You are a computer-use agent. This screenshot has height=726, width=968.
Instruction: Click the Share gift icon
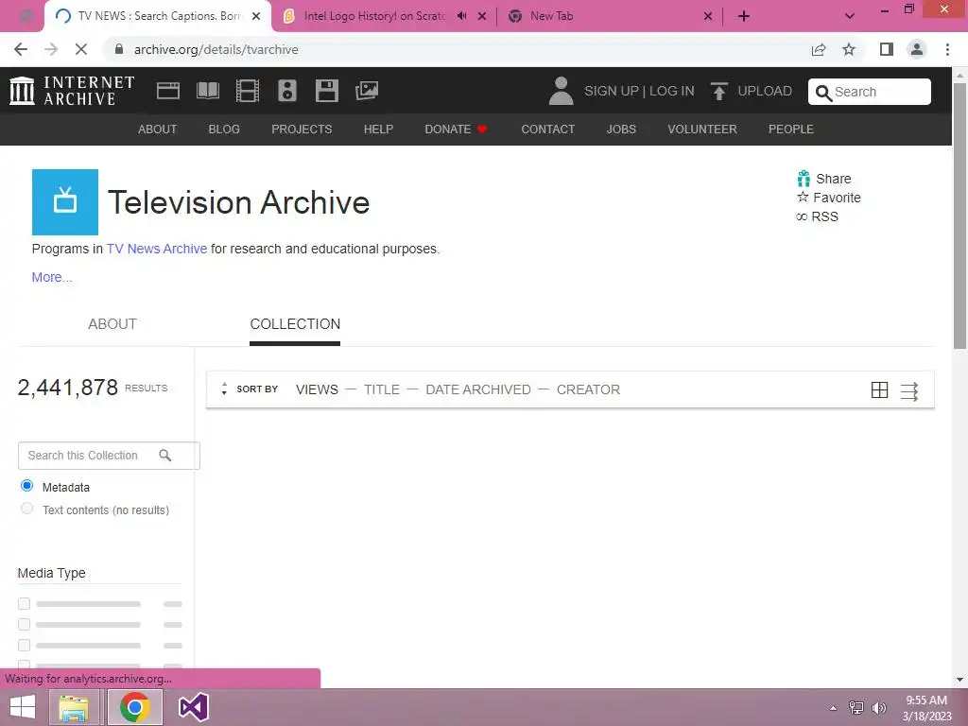pos(804,179)
